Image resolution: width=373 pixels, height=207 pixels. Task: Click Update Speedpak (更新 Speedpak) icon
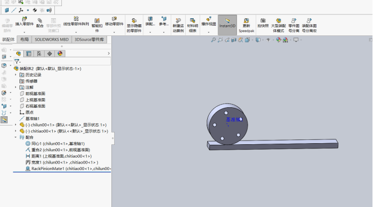pos(247,20)
